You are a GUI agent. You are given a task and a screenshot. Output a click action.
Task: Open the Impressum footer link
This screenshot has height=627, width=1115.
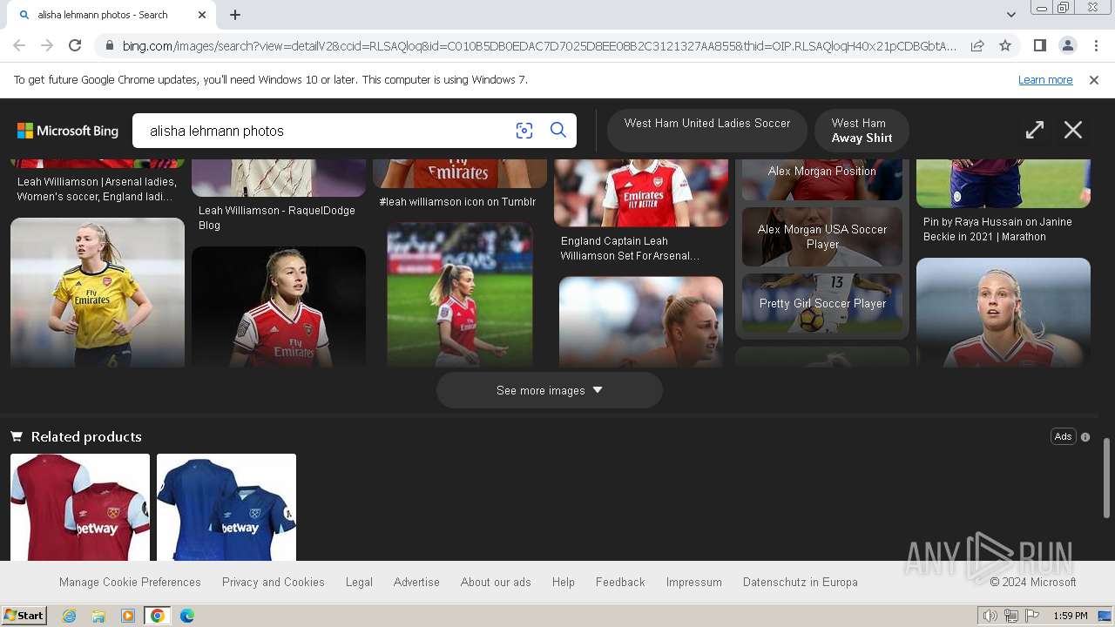pos(694,582)
